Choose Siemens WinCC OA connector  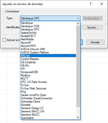click(48, 111)
